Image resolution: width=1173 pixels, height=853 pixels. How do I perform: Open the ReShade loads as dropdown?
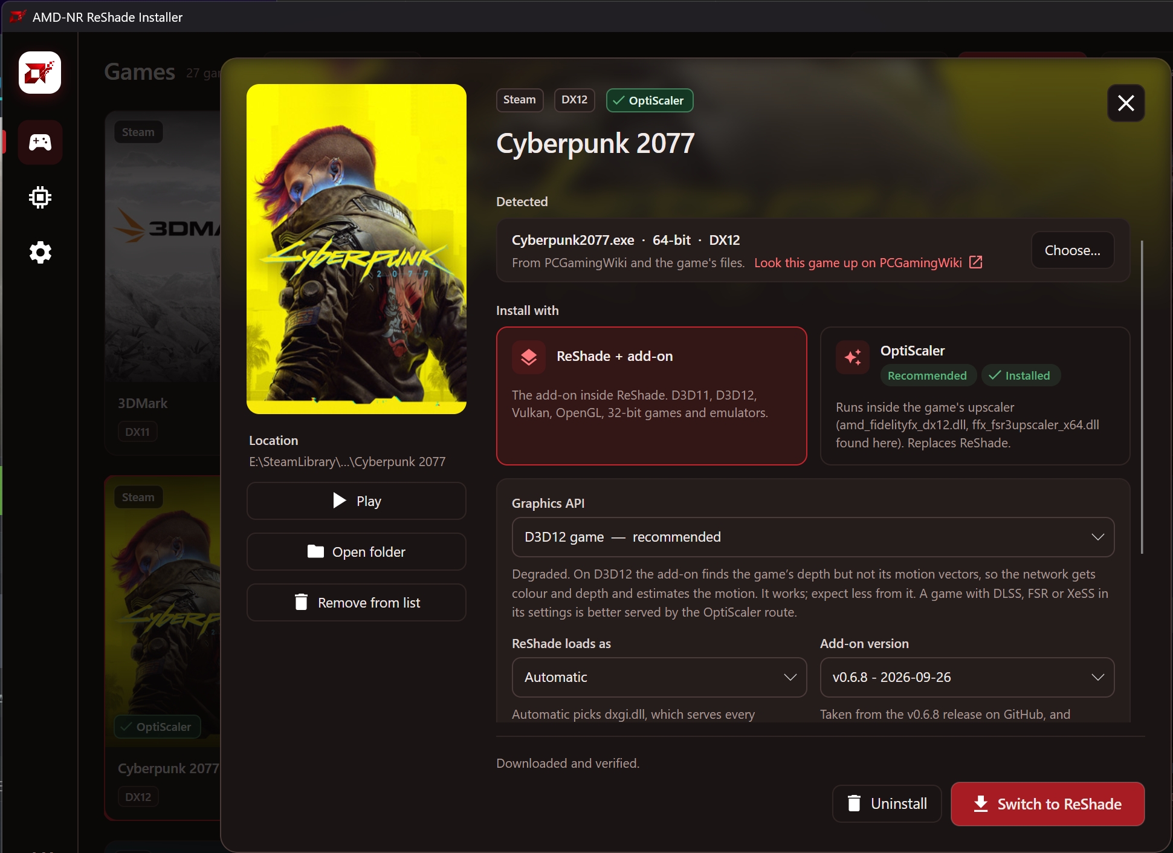click(x=659, y=677)
